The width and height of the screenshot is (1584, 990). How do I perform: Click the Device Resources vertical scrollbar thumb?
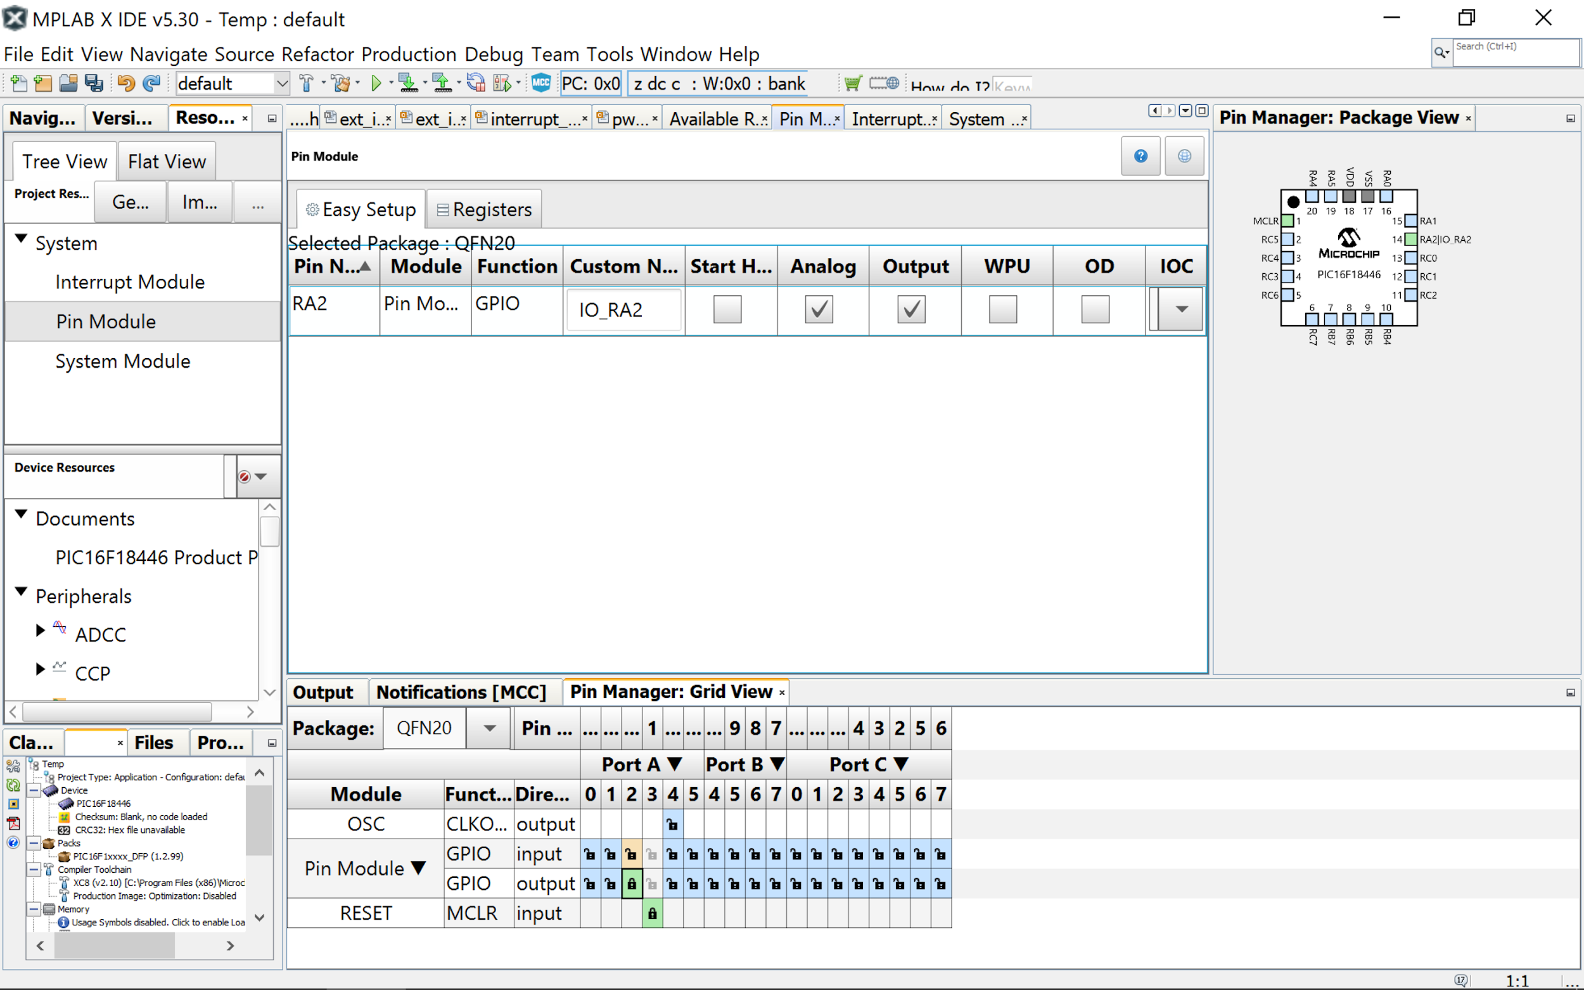click(270, 531)
